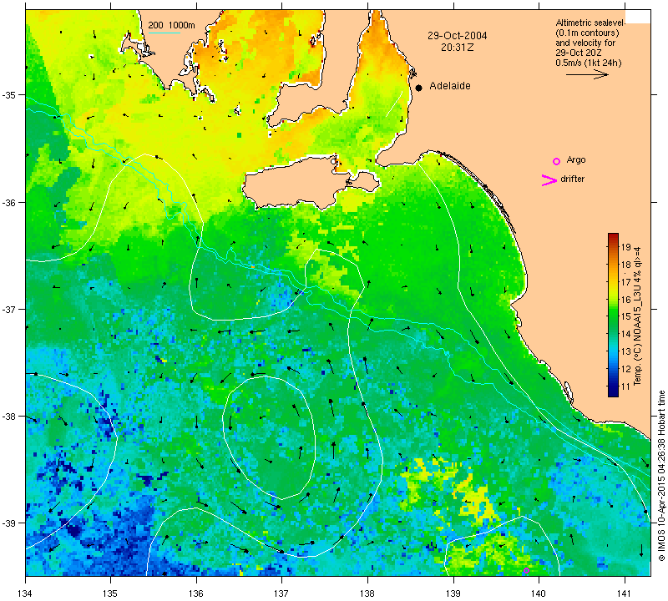Click the 'and velocity for' text line

click(x=585, y=43)
